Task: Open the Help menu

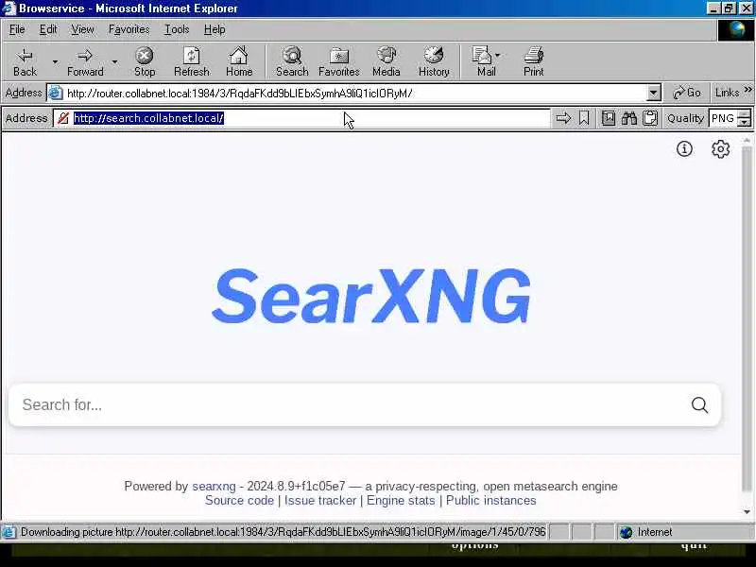Action: tap(215, 29)
